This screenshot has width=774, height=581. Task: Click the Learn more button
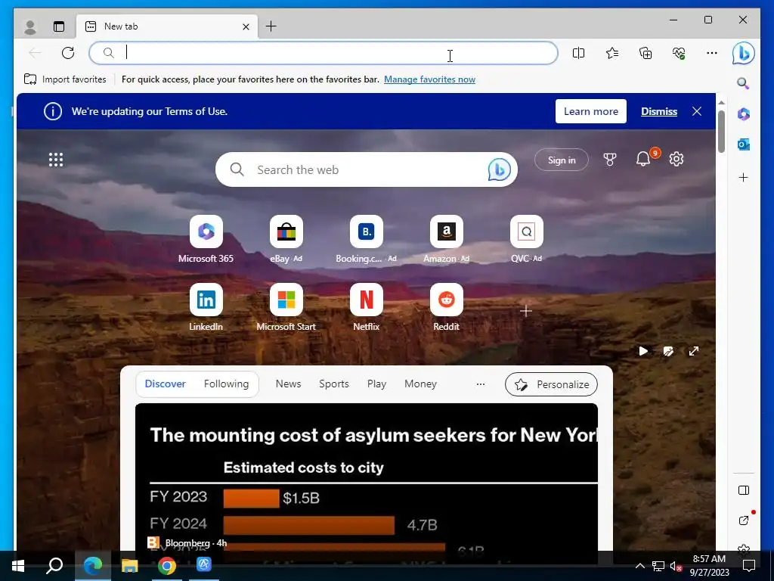click(x=591, y=111)
